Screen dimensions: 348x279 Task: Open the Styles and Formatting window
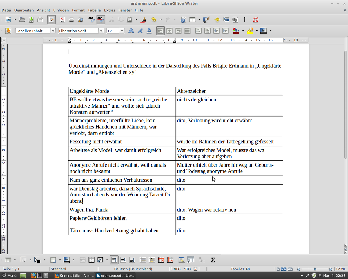pyautogui.click(x=8, y=31)
